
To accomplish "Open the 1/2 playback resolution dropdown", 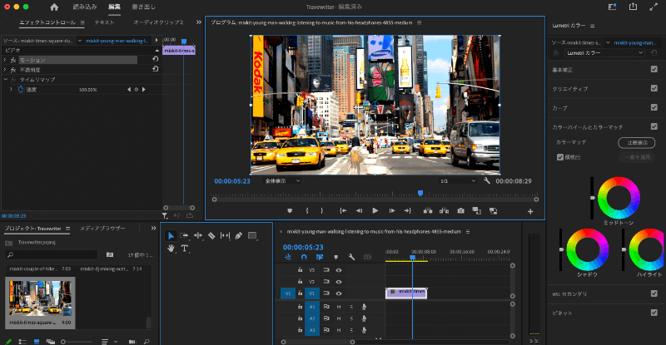I will pos(457,180).
